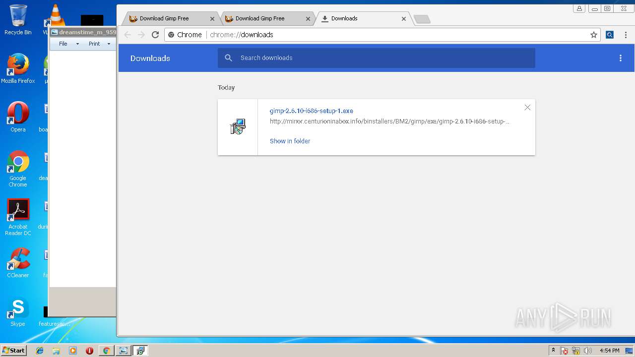Open the Start menu
Image resolution: width=635 pixels, height=357 pixels.
(x=13, y=351)
